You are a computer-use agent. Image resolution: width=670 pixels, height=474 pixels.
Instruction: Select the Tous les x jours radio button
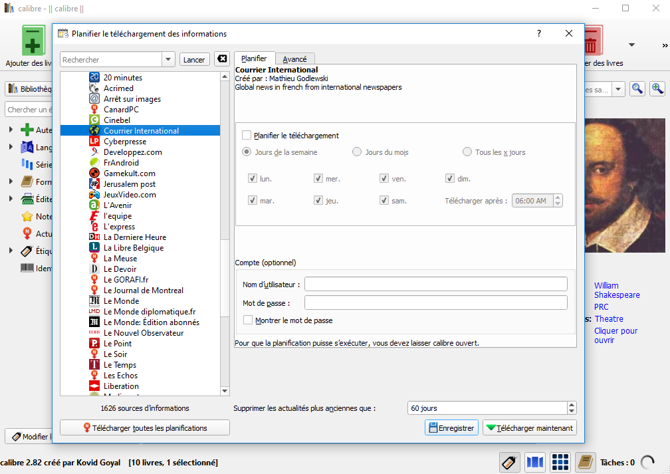467,151
